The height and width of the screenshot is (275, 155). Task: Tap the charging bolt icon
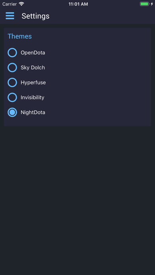[152, 4]
